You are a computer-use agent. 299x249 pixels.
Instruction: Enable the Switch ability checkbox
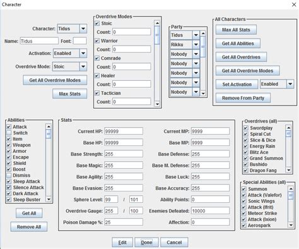[9, 133]
